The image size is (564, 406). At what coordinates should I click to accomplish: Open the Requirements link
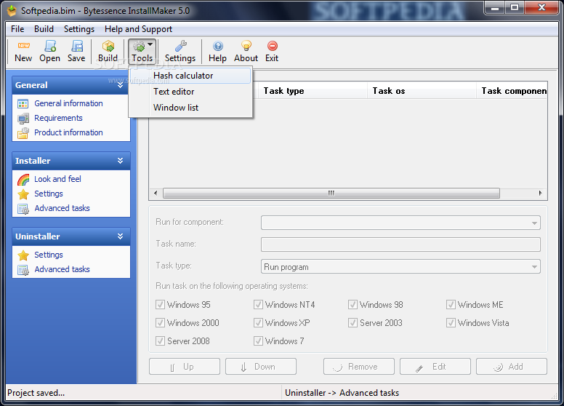pos(58,118)
